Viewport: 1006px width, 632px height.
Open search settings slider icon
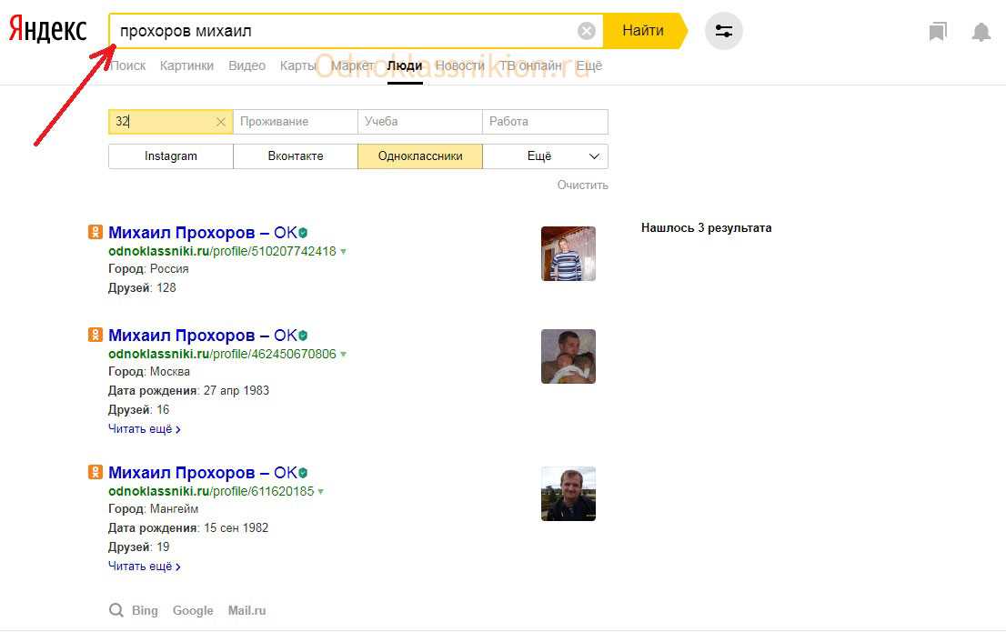(724, 31)
